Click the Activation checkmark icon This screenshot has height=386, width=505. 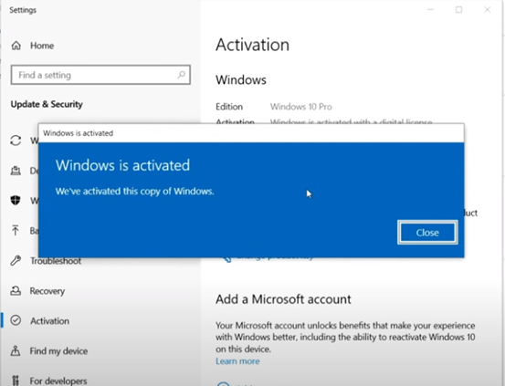click(16, 320)
